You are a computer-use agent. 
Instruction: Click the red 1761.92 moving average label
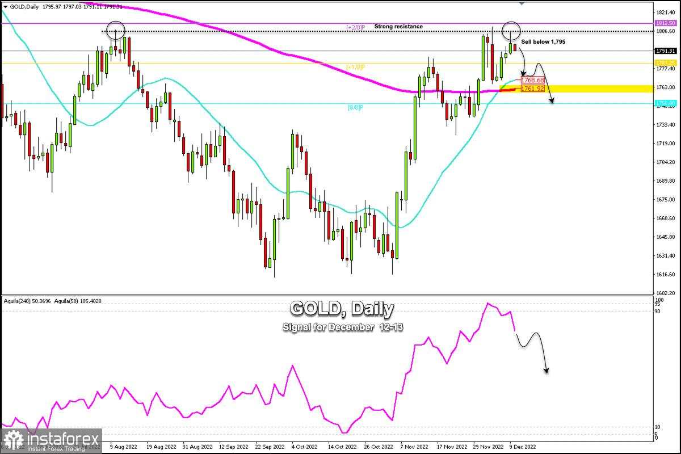coord(533,88)
